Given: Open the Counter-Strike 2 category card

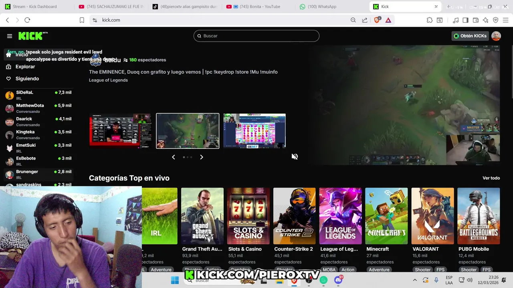Looking at the screenshot, I should [295, 216].
